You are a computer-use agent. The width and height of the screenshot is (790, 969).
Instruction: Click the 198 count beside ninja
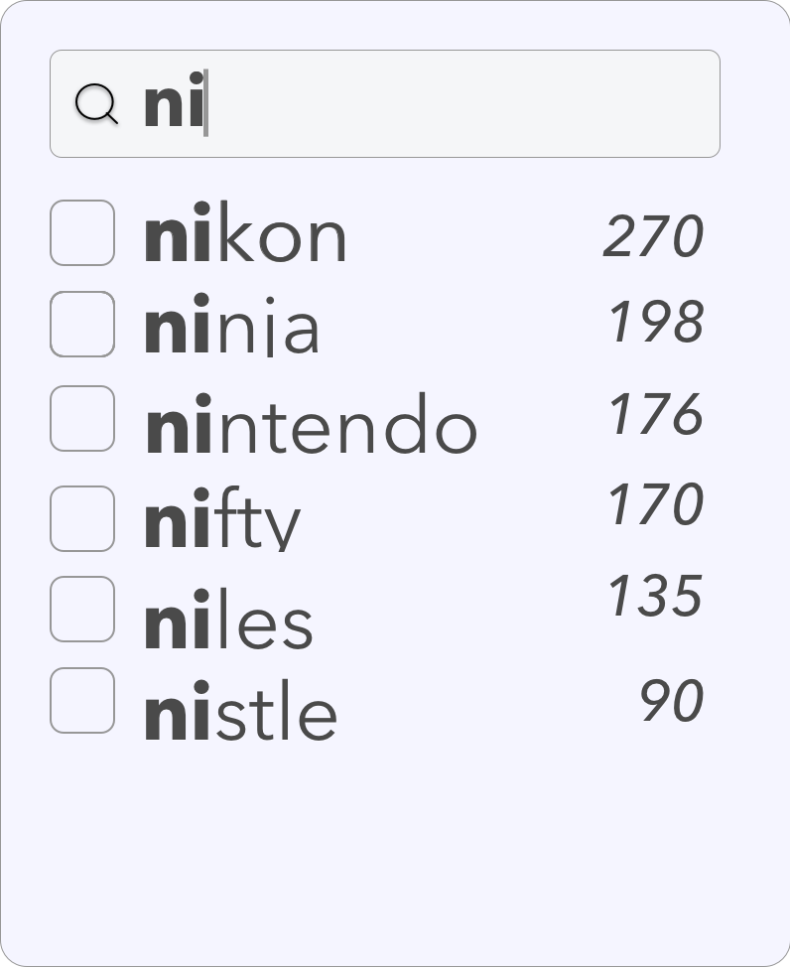point(655,324)
